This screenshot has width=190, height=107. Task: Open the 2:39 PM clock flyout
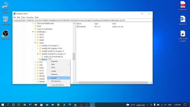click(x=177, y=105)
